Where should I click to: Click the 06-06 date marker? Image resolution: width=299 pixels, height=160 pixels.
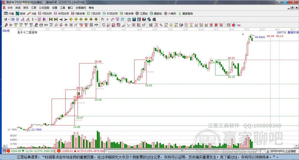270,36
